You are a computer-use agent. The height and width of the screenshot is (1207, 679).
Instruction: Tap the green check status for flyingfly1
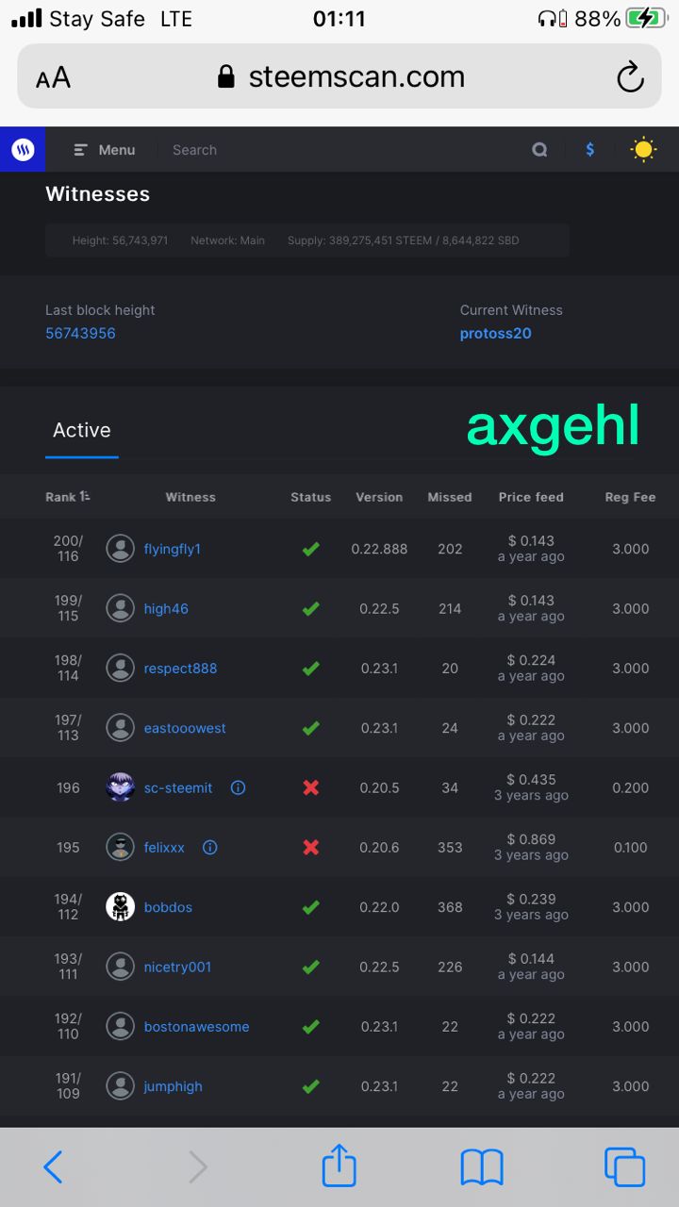(310, 549)
